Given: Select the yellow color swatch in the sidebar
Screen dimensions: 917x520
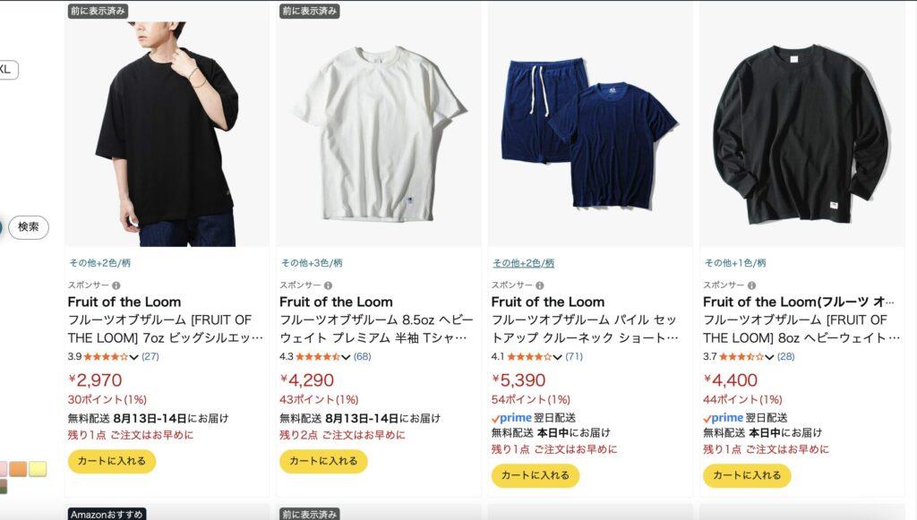Looking at the screenshot, I should [38, 469].
